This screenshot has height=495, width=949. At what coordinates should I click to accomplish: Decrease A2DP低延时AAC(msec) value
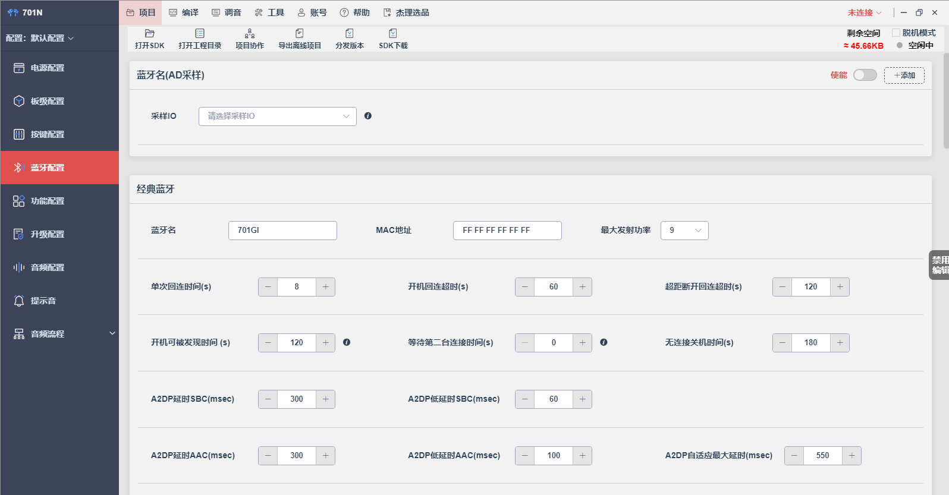tap(525, 456)
